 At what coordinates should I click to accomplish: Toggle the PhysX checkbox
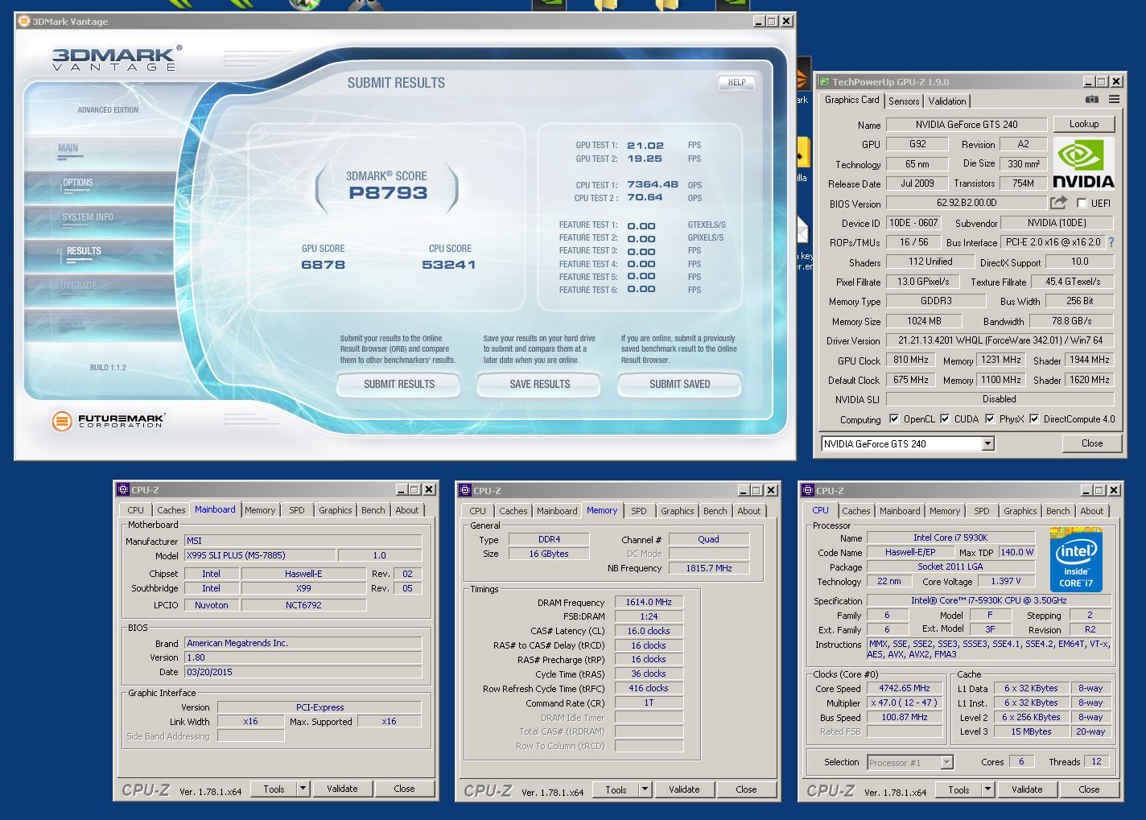[x=990, y=419]
